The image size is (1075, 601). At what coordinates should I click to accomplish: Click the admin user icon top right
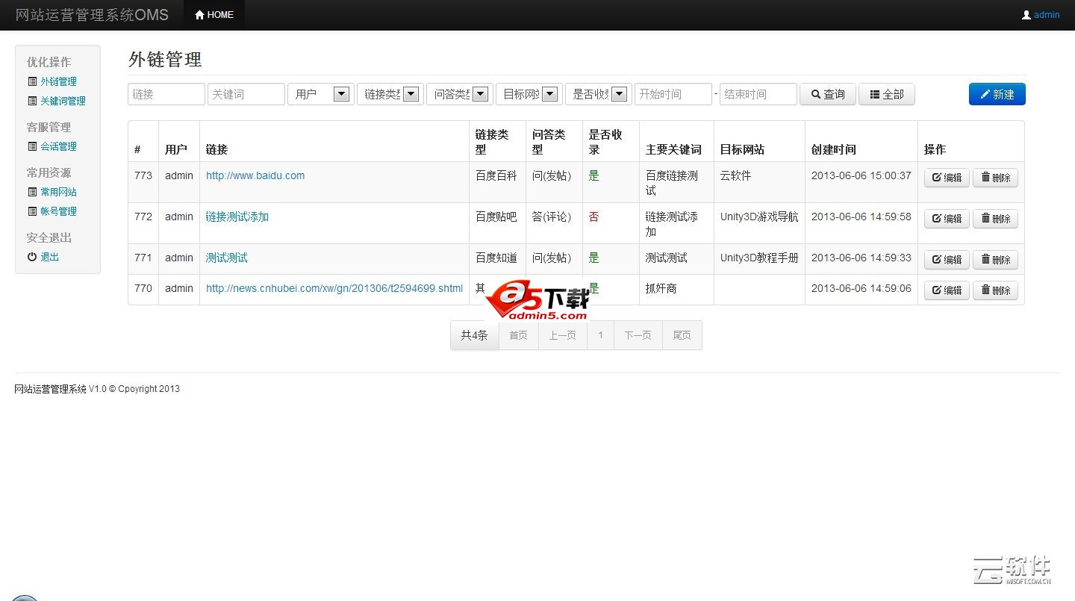tap(1026, 15)
